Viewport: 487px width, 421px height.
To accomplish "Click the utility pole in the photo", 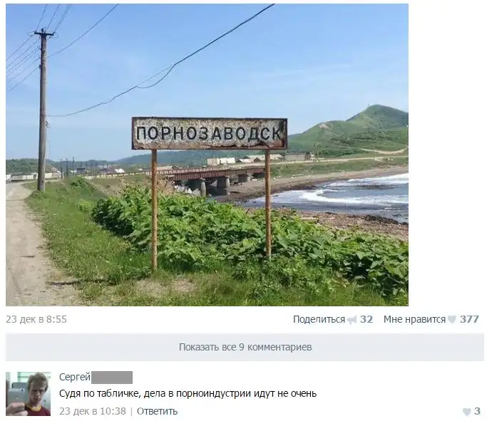I will pos(43,110).
